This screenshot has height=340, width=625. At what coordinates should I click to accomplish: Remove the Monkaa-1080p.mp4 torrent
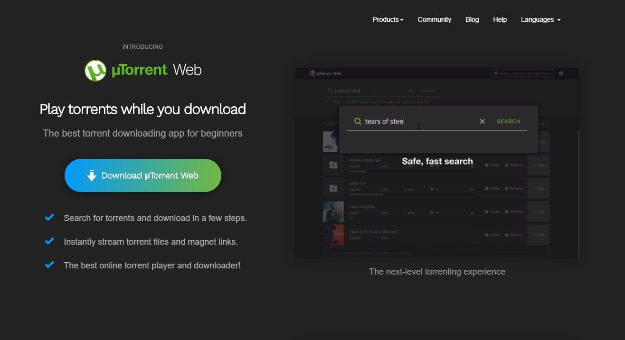(513, 165)
